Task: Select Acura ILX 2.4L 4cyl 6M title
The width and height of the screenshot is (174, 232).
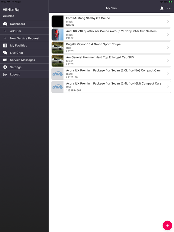Action: click(114, 83)
